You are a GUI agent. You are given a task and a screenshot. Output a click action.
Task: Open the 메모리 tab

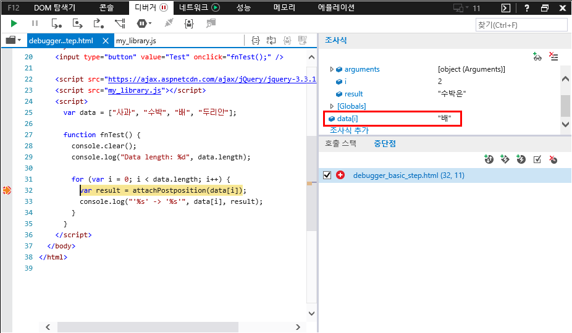pyautogui.click(x=284, y=7)
